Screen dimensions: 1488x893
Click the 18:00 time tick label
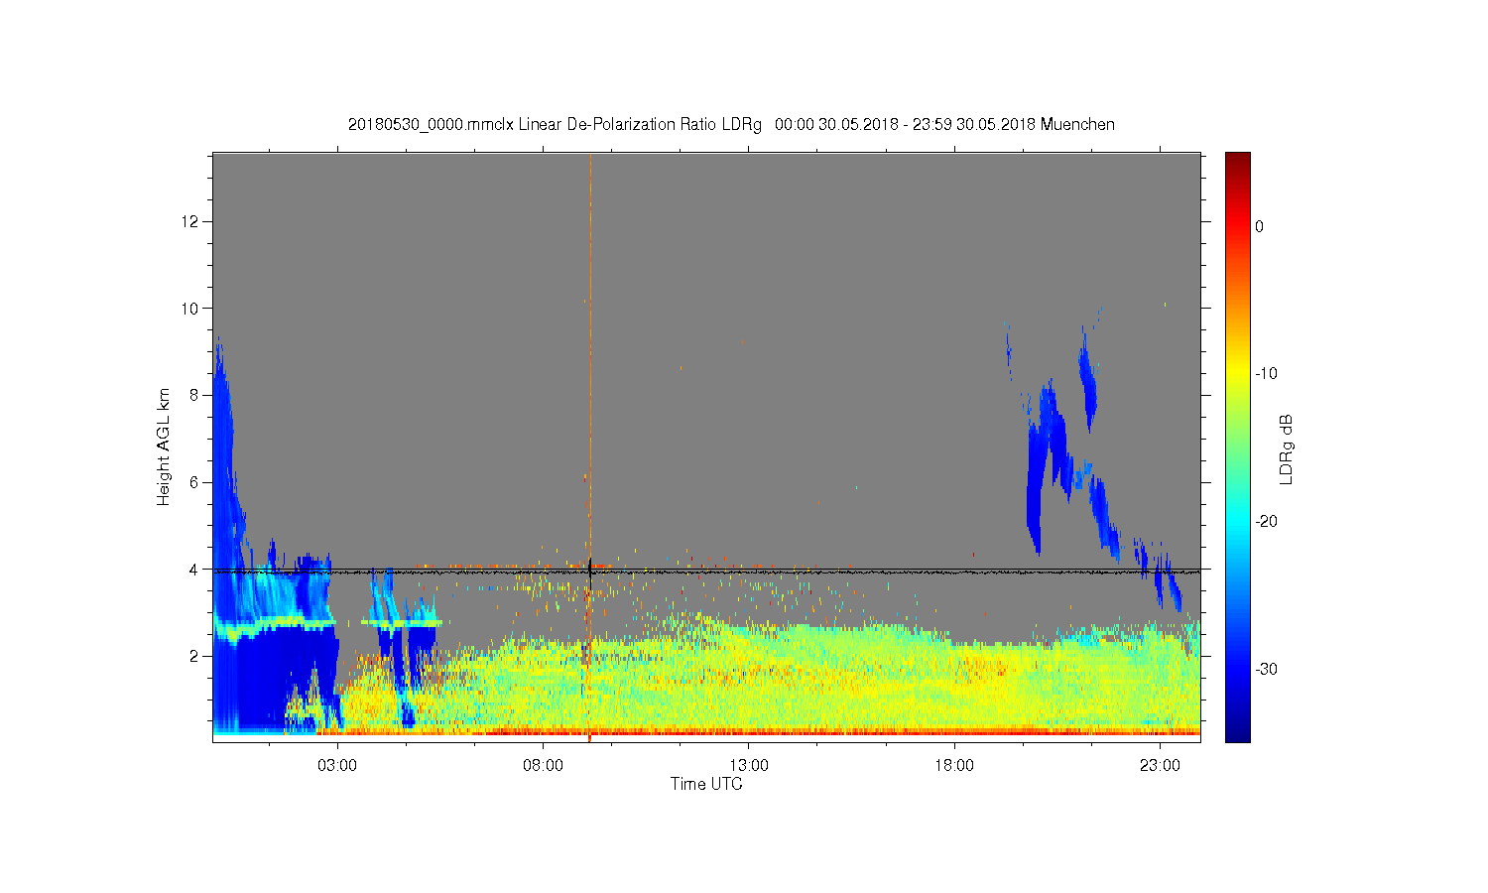(x=954, y=766)
